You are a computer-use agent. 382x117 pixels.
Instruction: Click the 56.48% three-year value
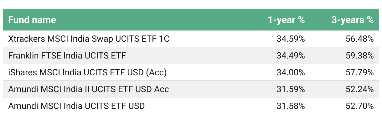coord(359,39)
